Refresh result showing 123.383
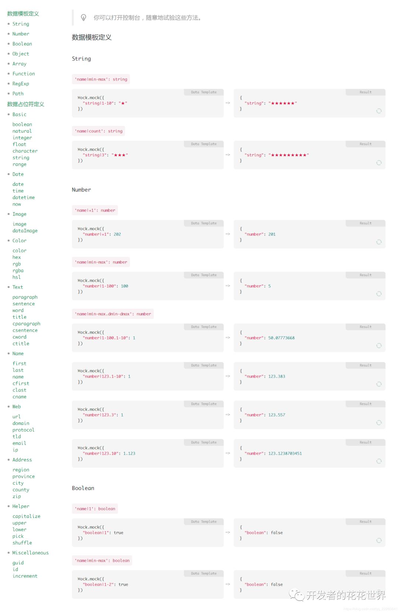Image resolution: width=399 pixels, height=613 pixels. point(379,384)
